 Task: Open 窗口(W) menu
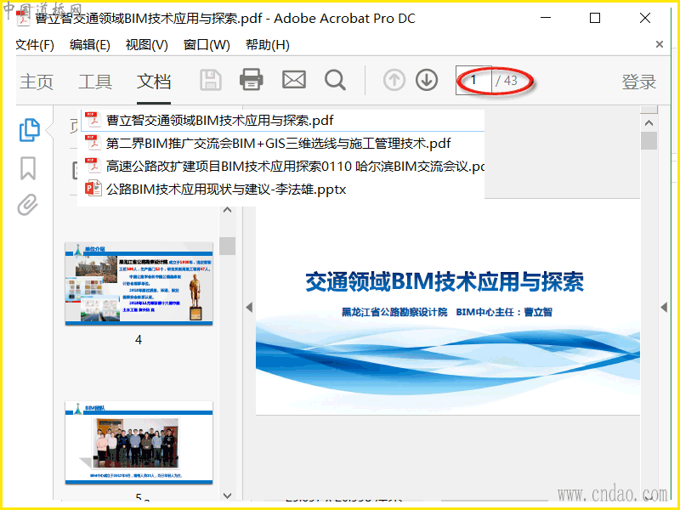pos(207,45)
